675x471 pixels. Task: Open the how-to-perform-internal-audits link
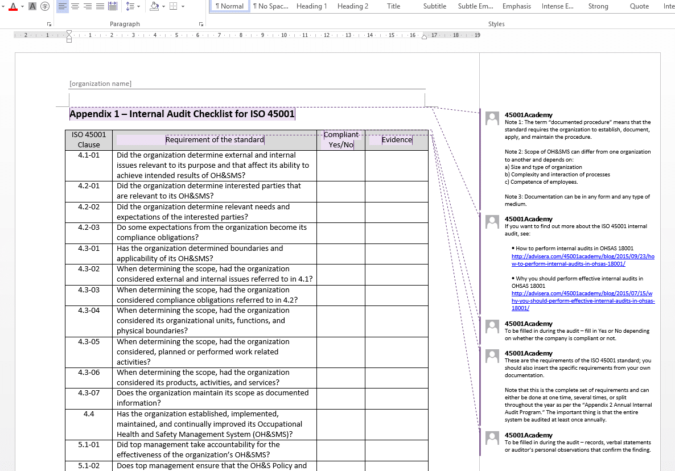pos(582,260)
